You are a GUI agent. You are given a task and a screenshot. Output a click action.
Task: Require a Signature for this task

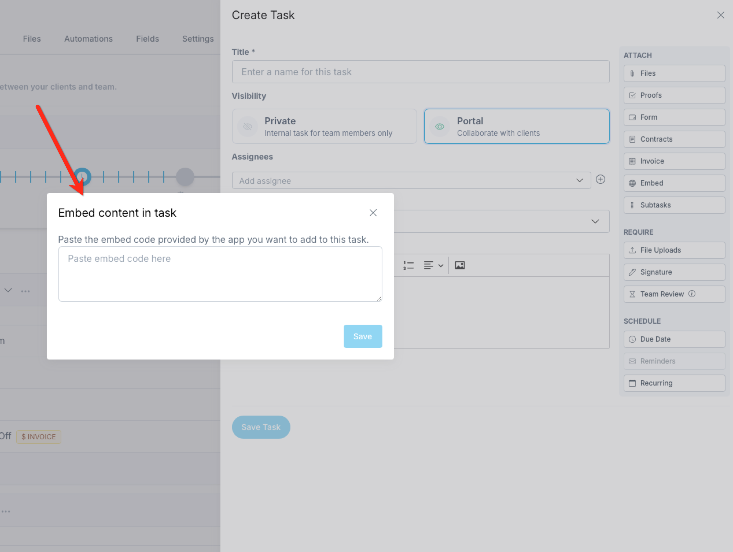tap(674, 272)
